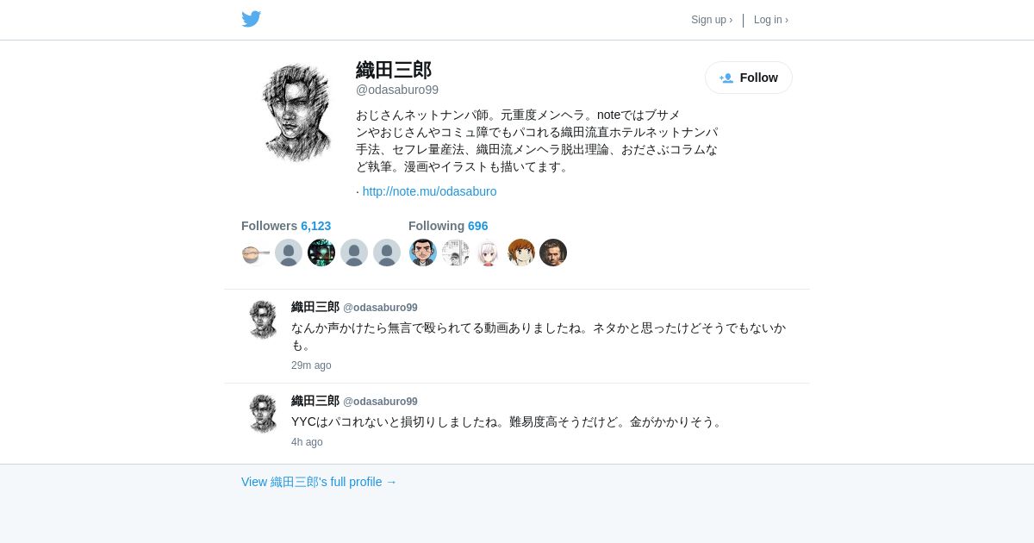Select the green glowing follower avatar

[321, 253]
